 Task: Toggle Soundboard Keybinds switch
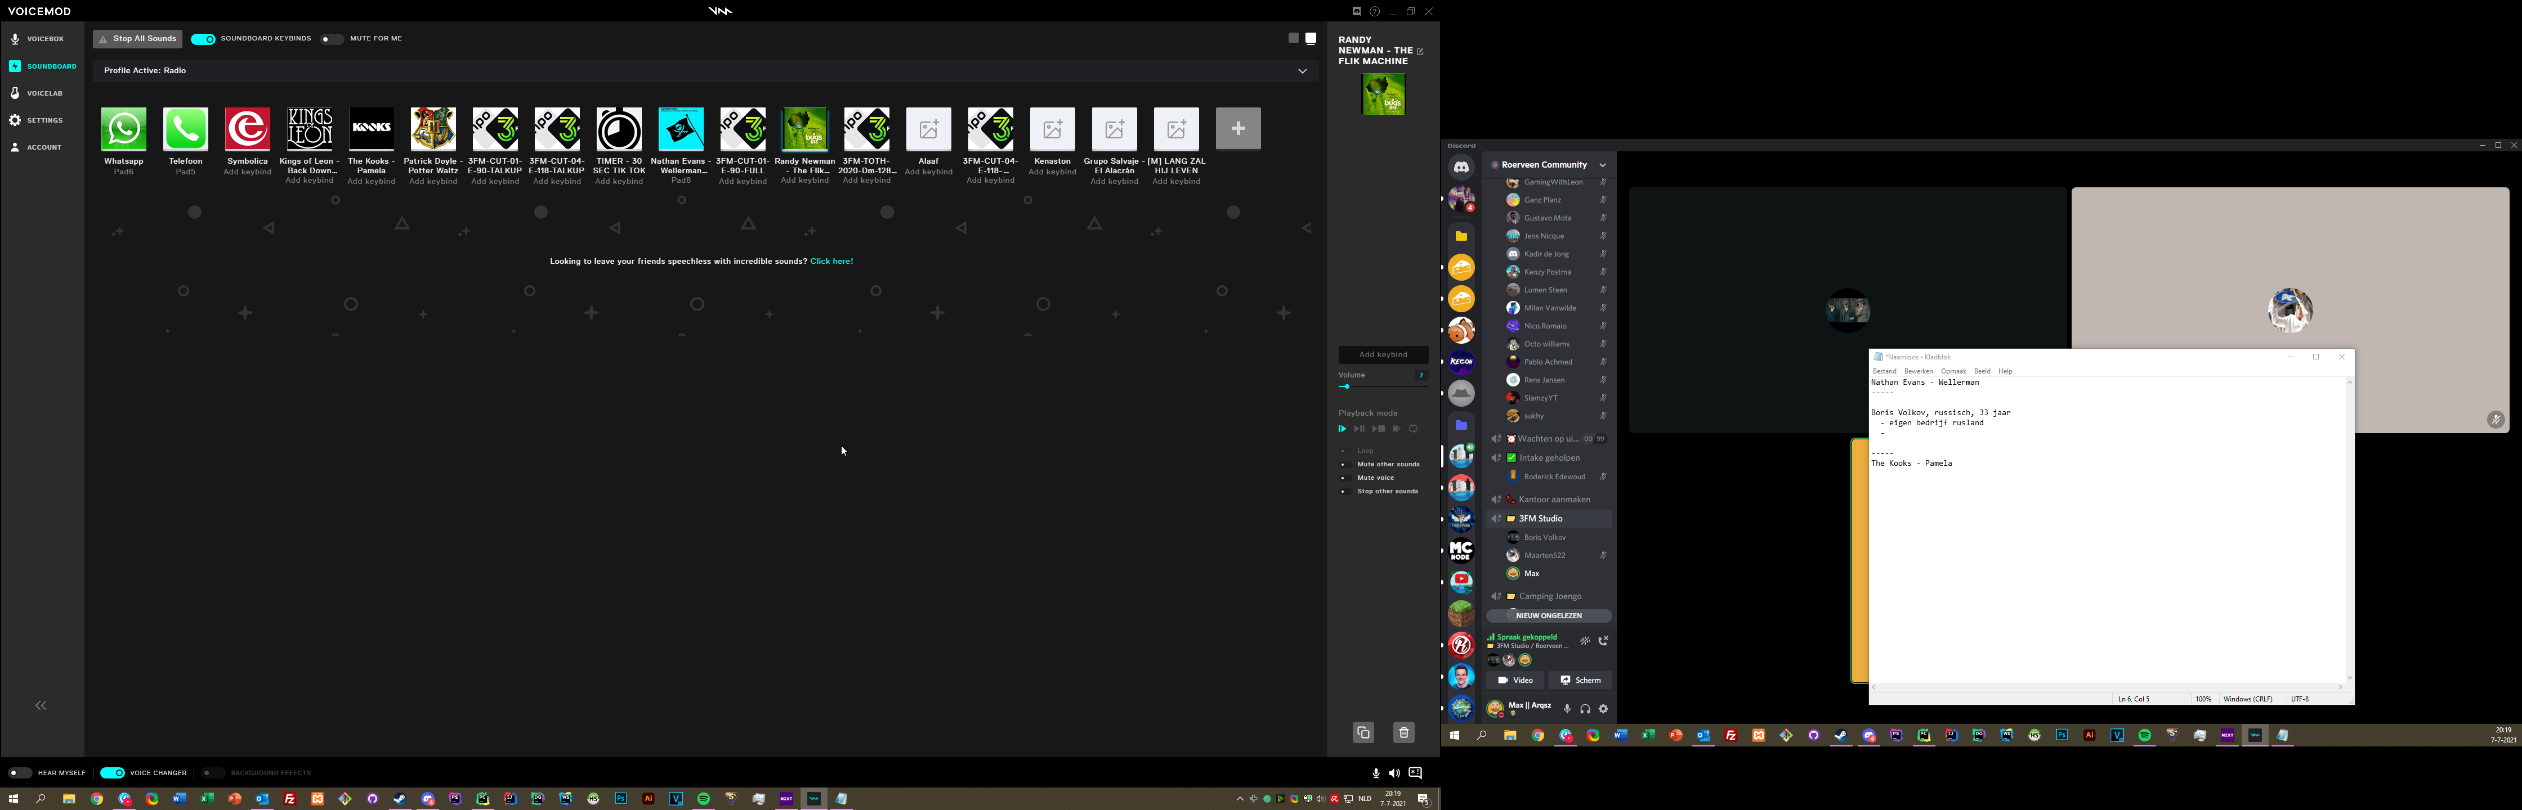tap(203, 39)
